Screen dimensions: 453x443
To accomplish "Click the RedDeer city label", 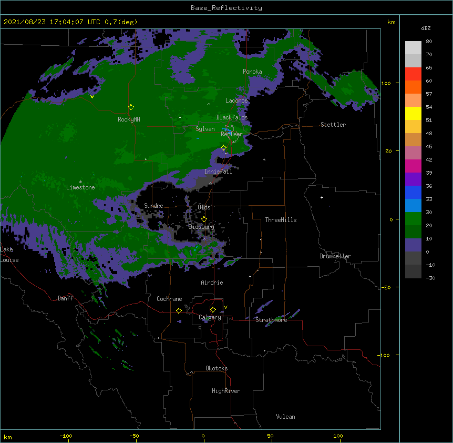I will point(232,134).
